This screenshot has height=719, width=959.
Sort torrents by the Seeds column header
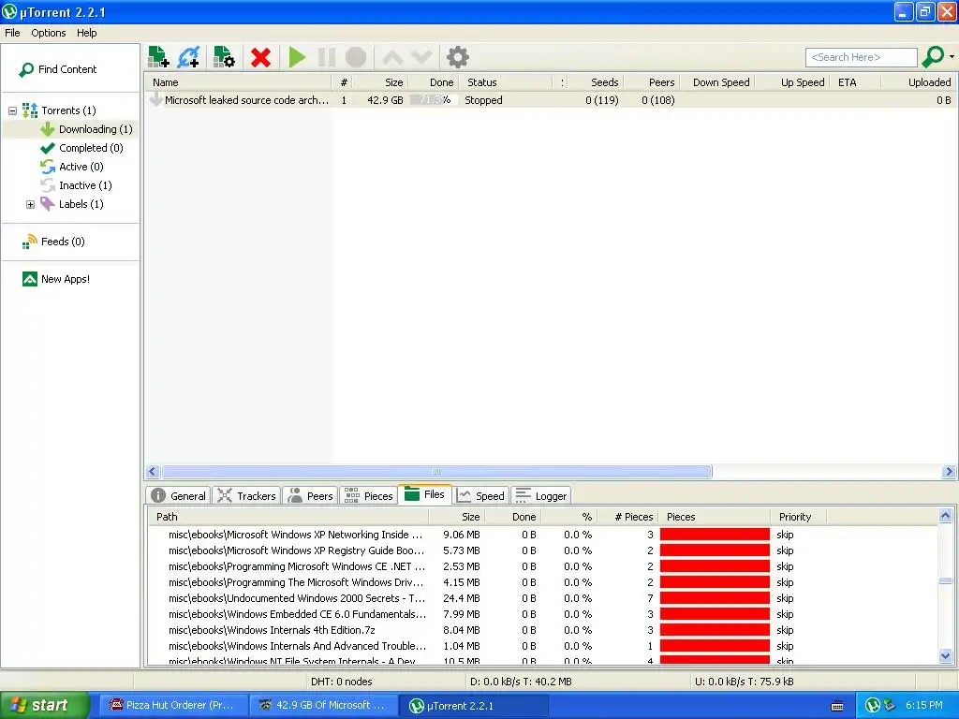596,82
